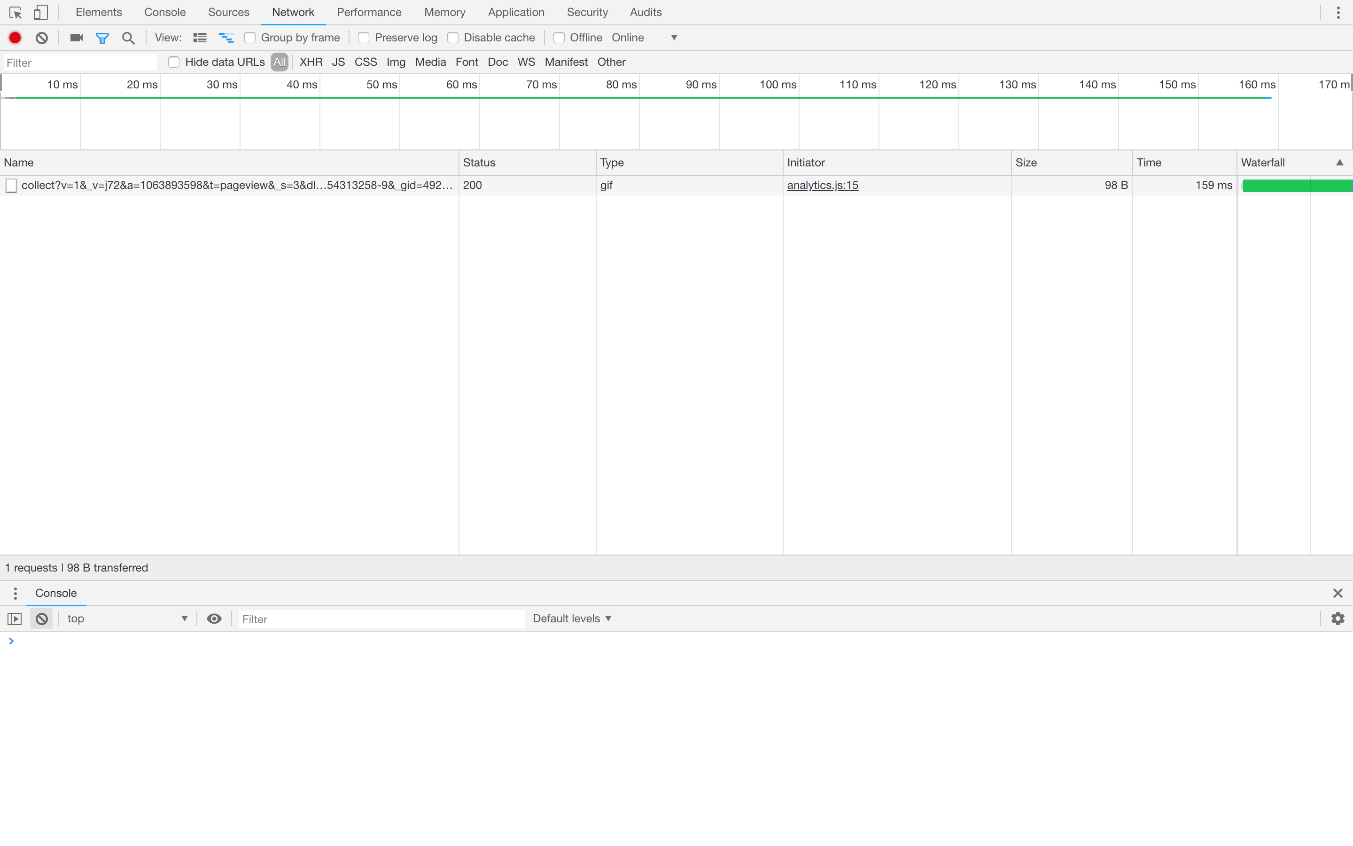The height and width of the screenshot is (846, 1353).
Task: Close the console drawer
Action: coord(1338,593)
